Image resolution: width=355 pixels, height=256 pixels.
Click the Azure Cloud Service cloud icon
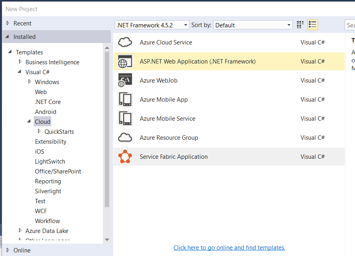pos(125,42)
